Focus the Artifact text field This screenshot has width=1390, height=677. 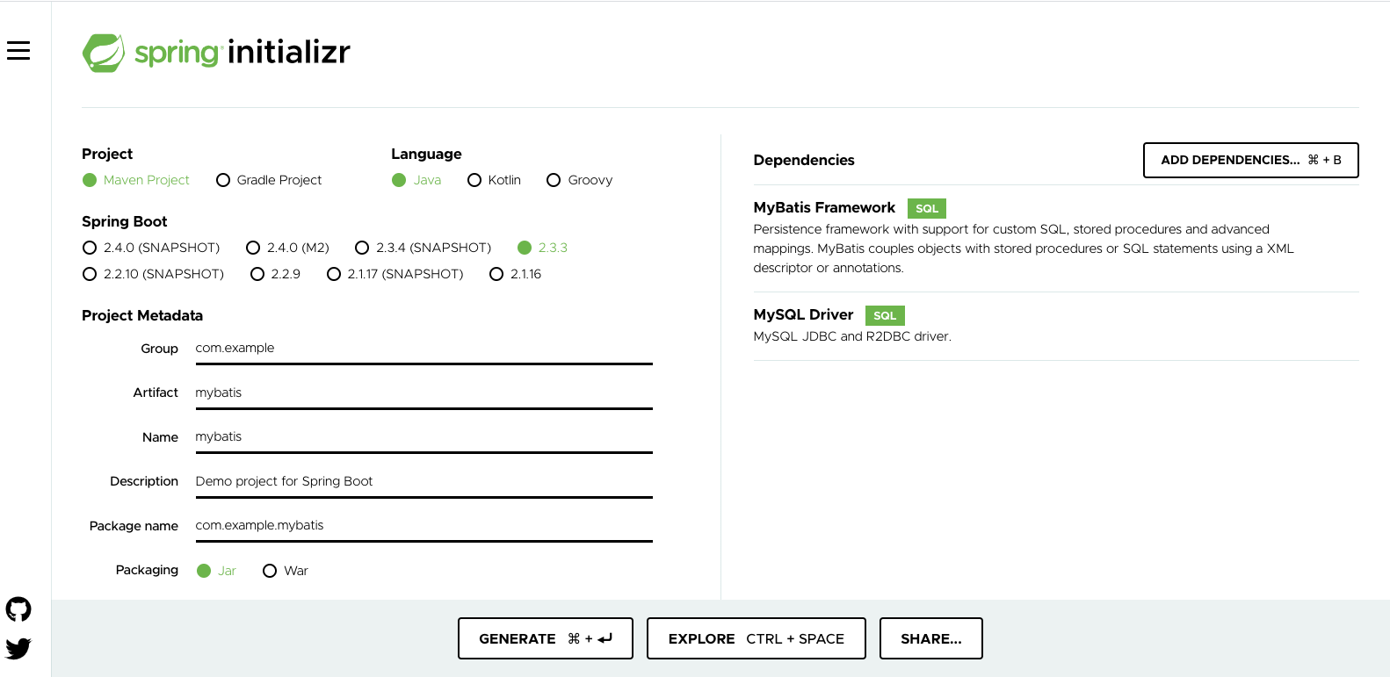(424, 393)
